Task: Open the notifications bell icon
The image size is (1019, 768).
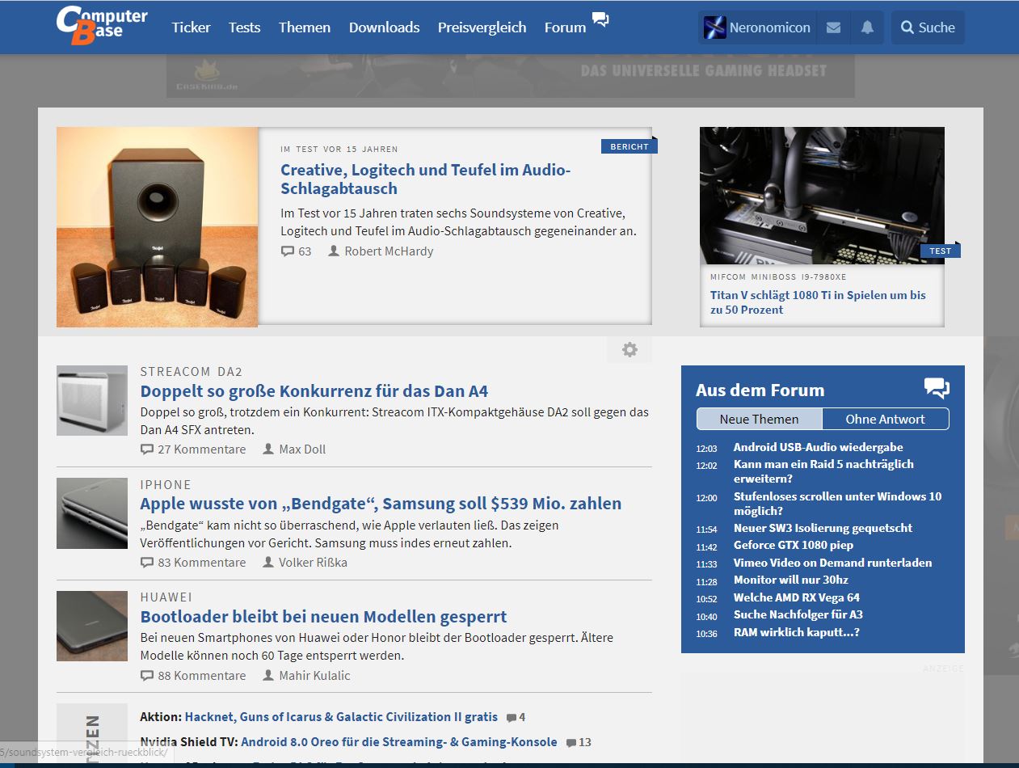Action: tap(867, 27)
